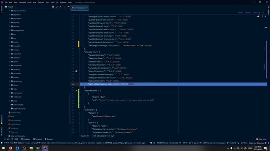Activate PhpStorm icon in the taskbar
The height and width of the screenshot is (151, 270).
tap(45, 148)
